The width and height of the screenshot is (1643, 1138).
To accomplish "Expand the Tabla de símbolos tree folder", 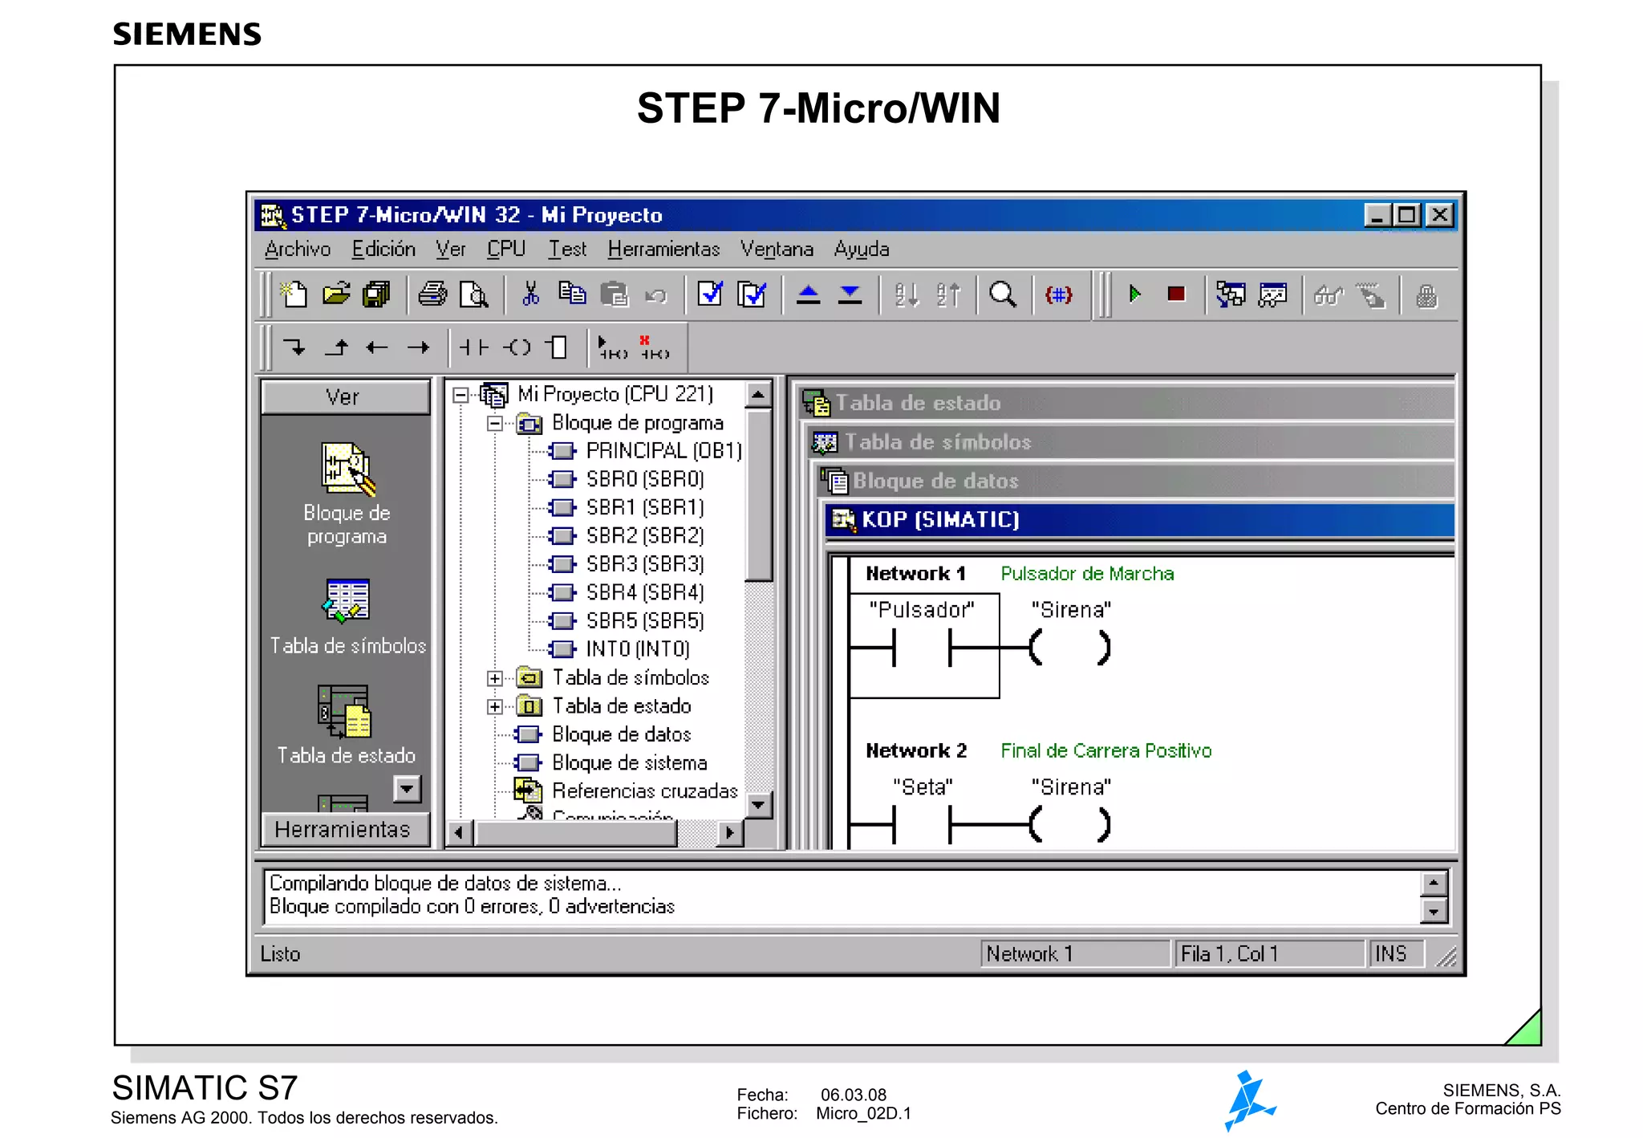I will 495,678.
